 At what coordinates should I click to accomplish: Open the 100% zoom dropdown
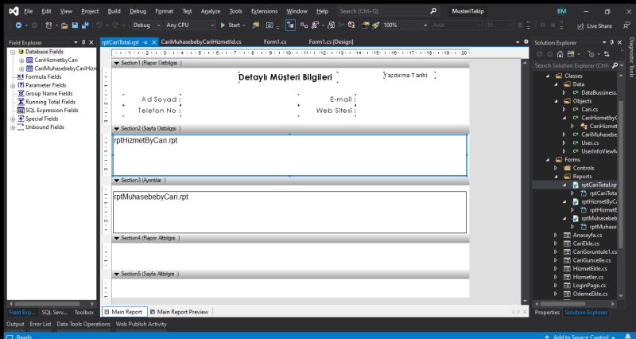(x=425, y=25)
